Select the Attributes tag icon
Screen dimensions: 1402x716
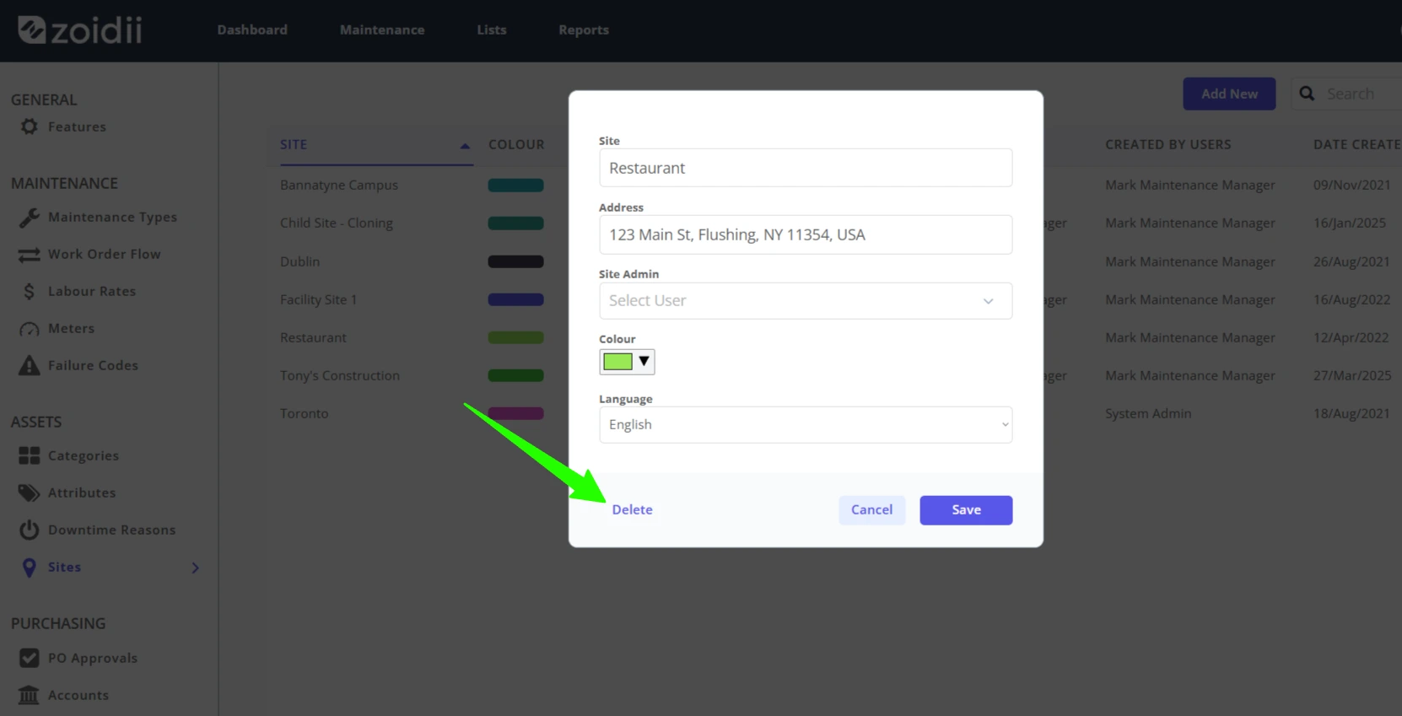(30, 493)
